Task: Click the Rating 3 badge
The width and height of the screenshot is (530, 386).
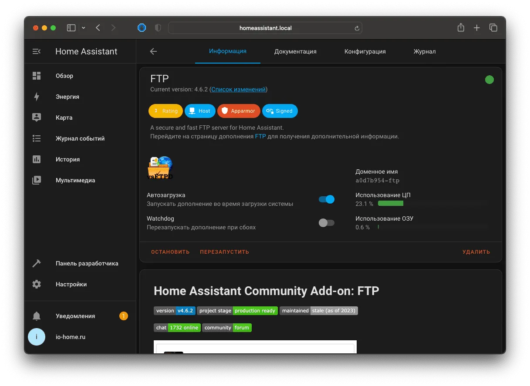Action: tap(165, 111)
